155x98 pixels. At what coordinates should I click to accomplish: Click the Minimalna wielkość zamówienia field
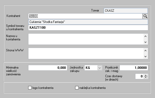tap(48, 68)
